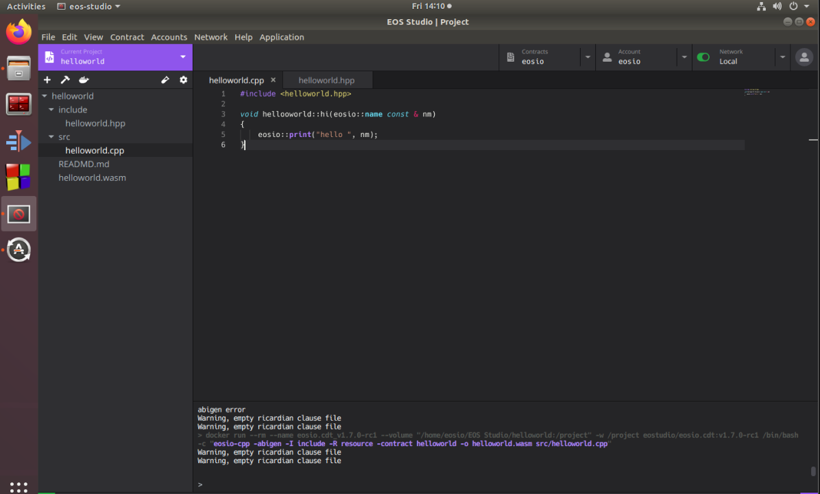Click the terminal scrollbar

click(x=812, y=471)
